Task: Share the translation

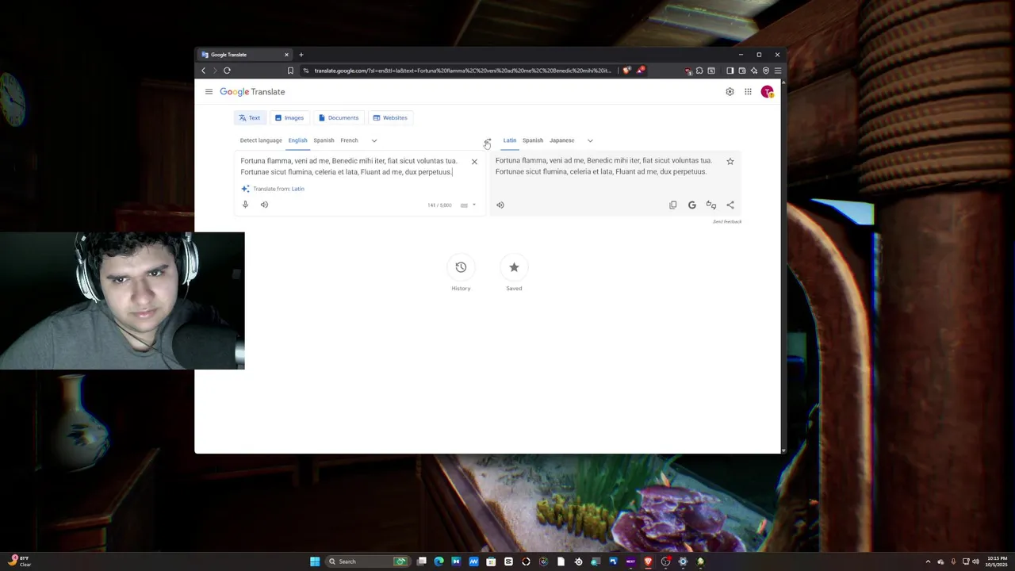Action: point(730,205)
